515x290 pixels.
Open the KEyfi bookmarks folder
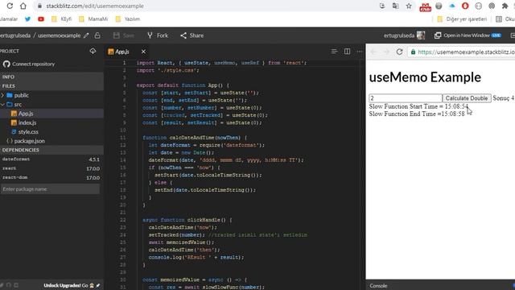coord(61,19)
